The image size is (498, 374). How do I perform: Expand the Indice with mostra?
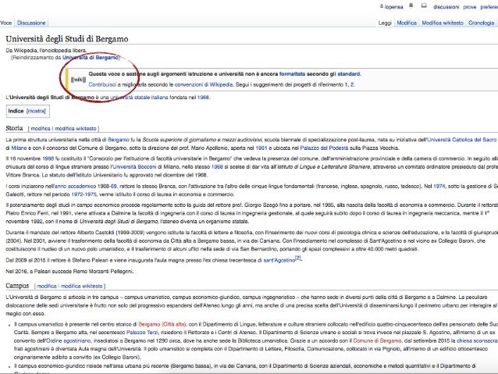click(x=36, y=111)
